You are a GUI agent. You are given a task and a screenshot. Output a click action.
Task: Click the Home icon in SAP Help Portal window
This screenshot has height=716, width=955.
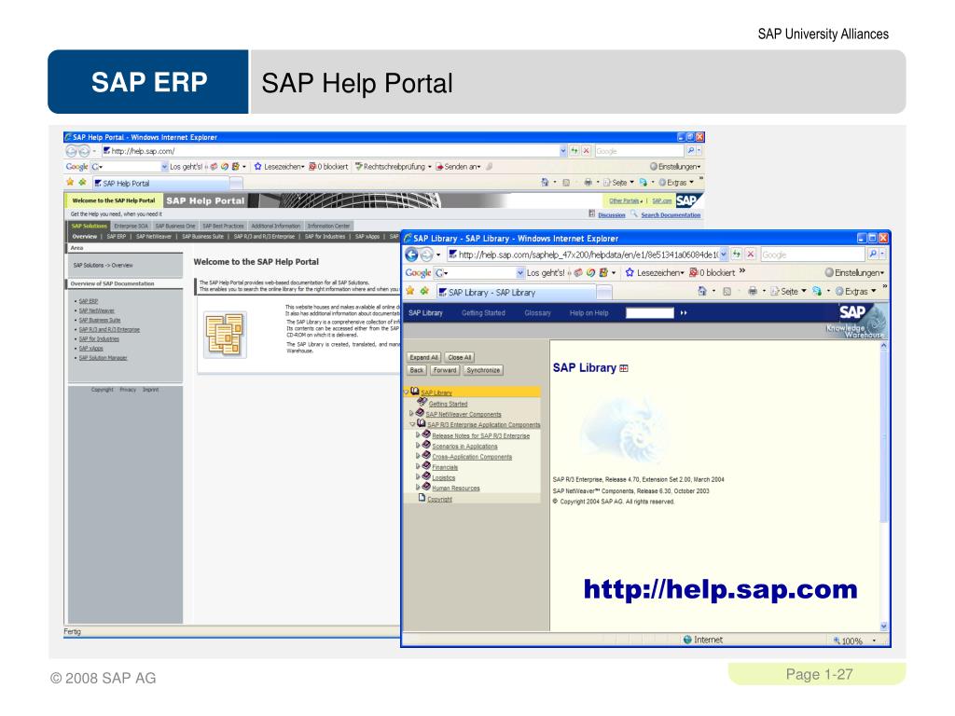(x=545, y=182)
